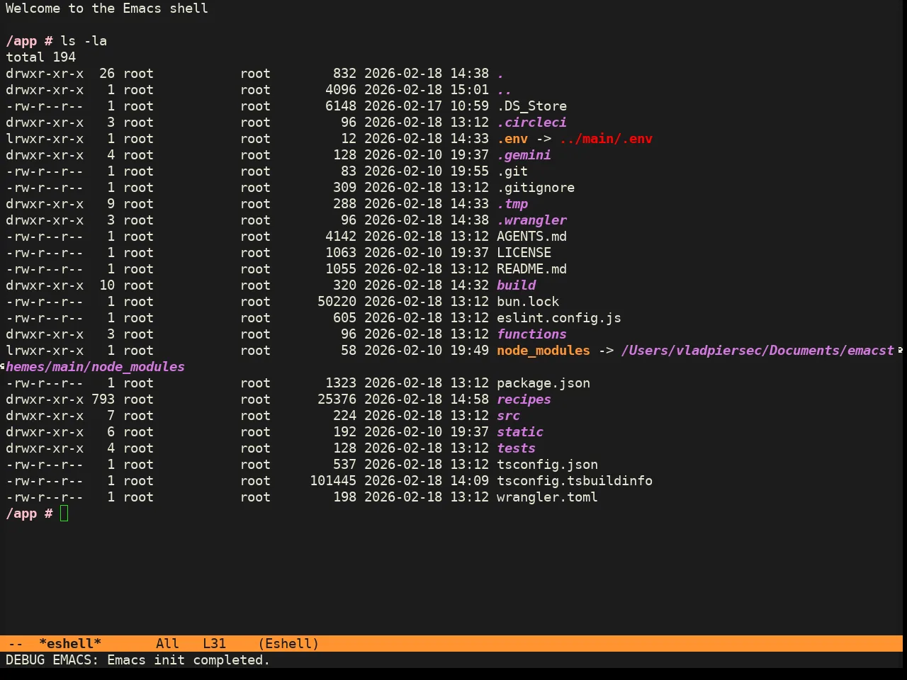Click the src directory name
This screenshot has width=907, height=680.
[x=508, y=416]
